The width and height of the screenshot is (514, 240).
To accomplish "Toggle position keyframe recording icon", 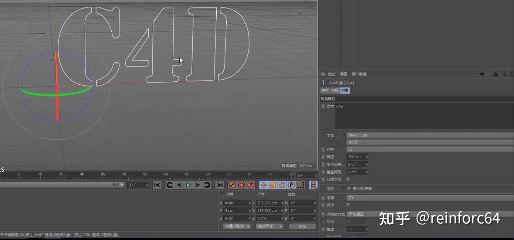I will point(264,185).
